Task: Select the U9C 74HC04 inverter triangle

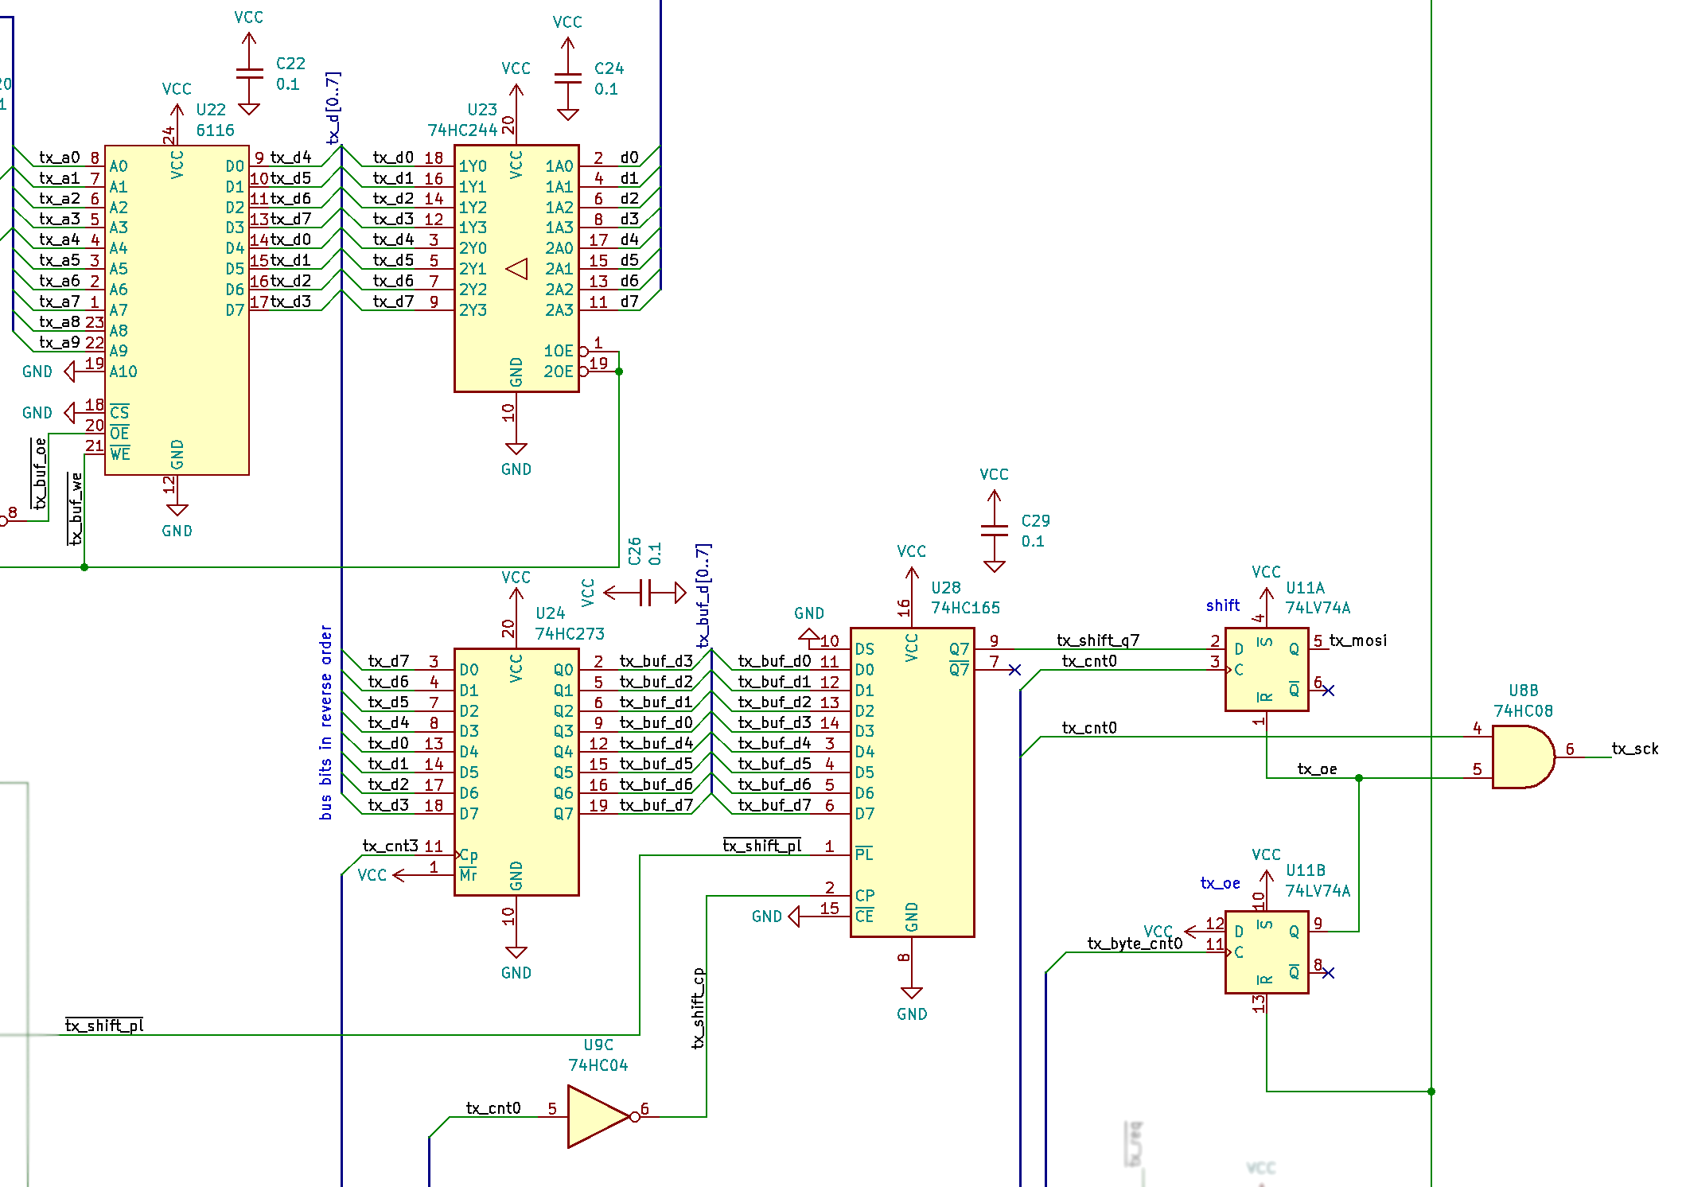Action: [599, 1116]
